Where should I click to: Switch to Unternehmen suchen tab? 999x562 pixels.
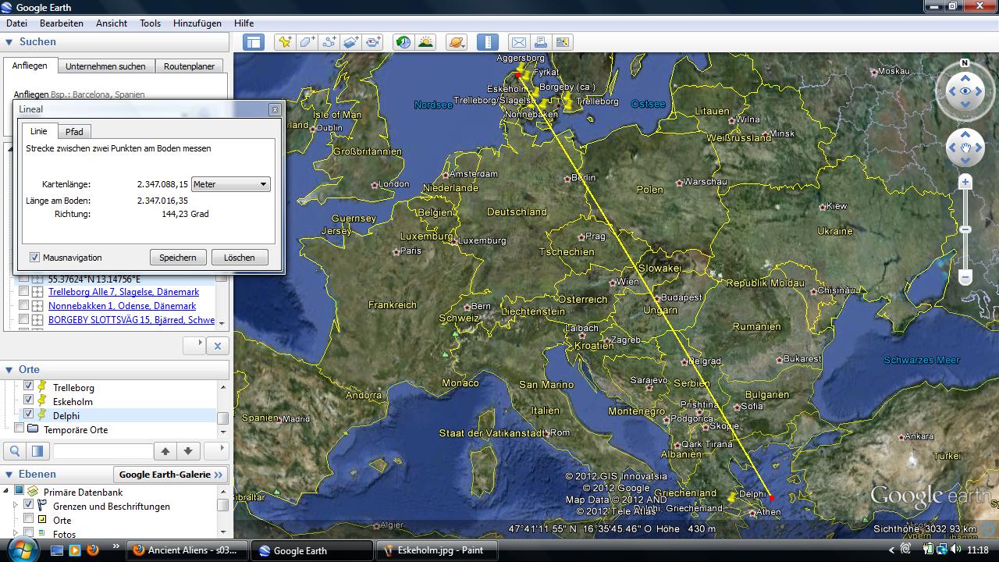(105, 66)
